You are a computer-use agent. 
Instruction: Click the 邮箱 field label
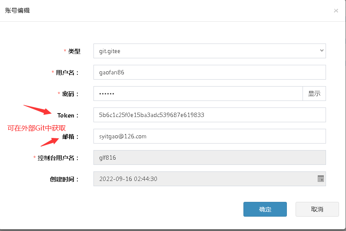pos(70,137)
